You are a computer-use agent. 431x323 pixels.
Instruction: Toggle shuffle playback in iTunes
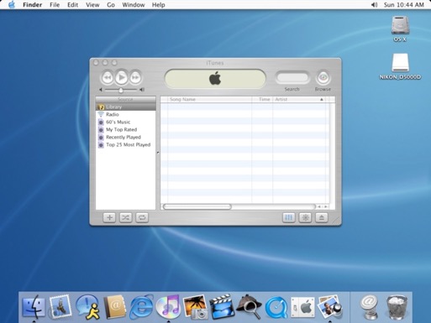[125, 217]
